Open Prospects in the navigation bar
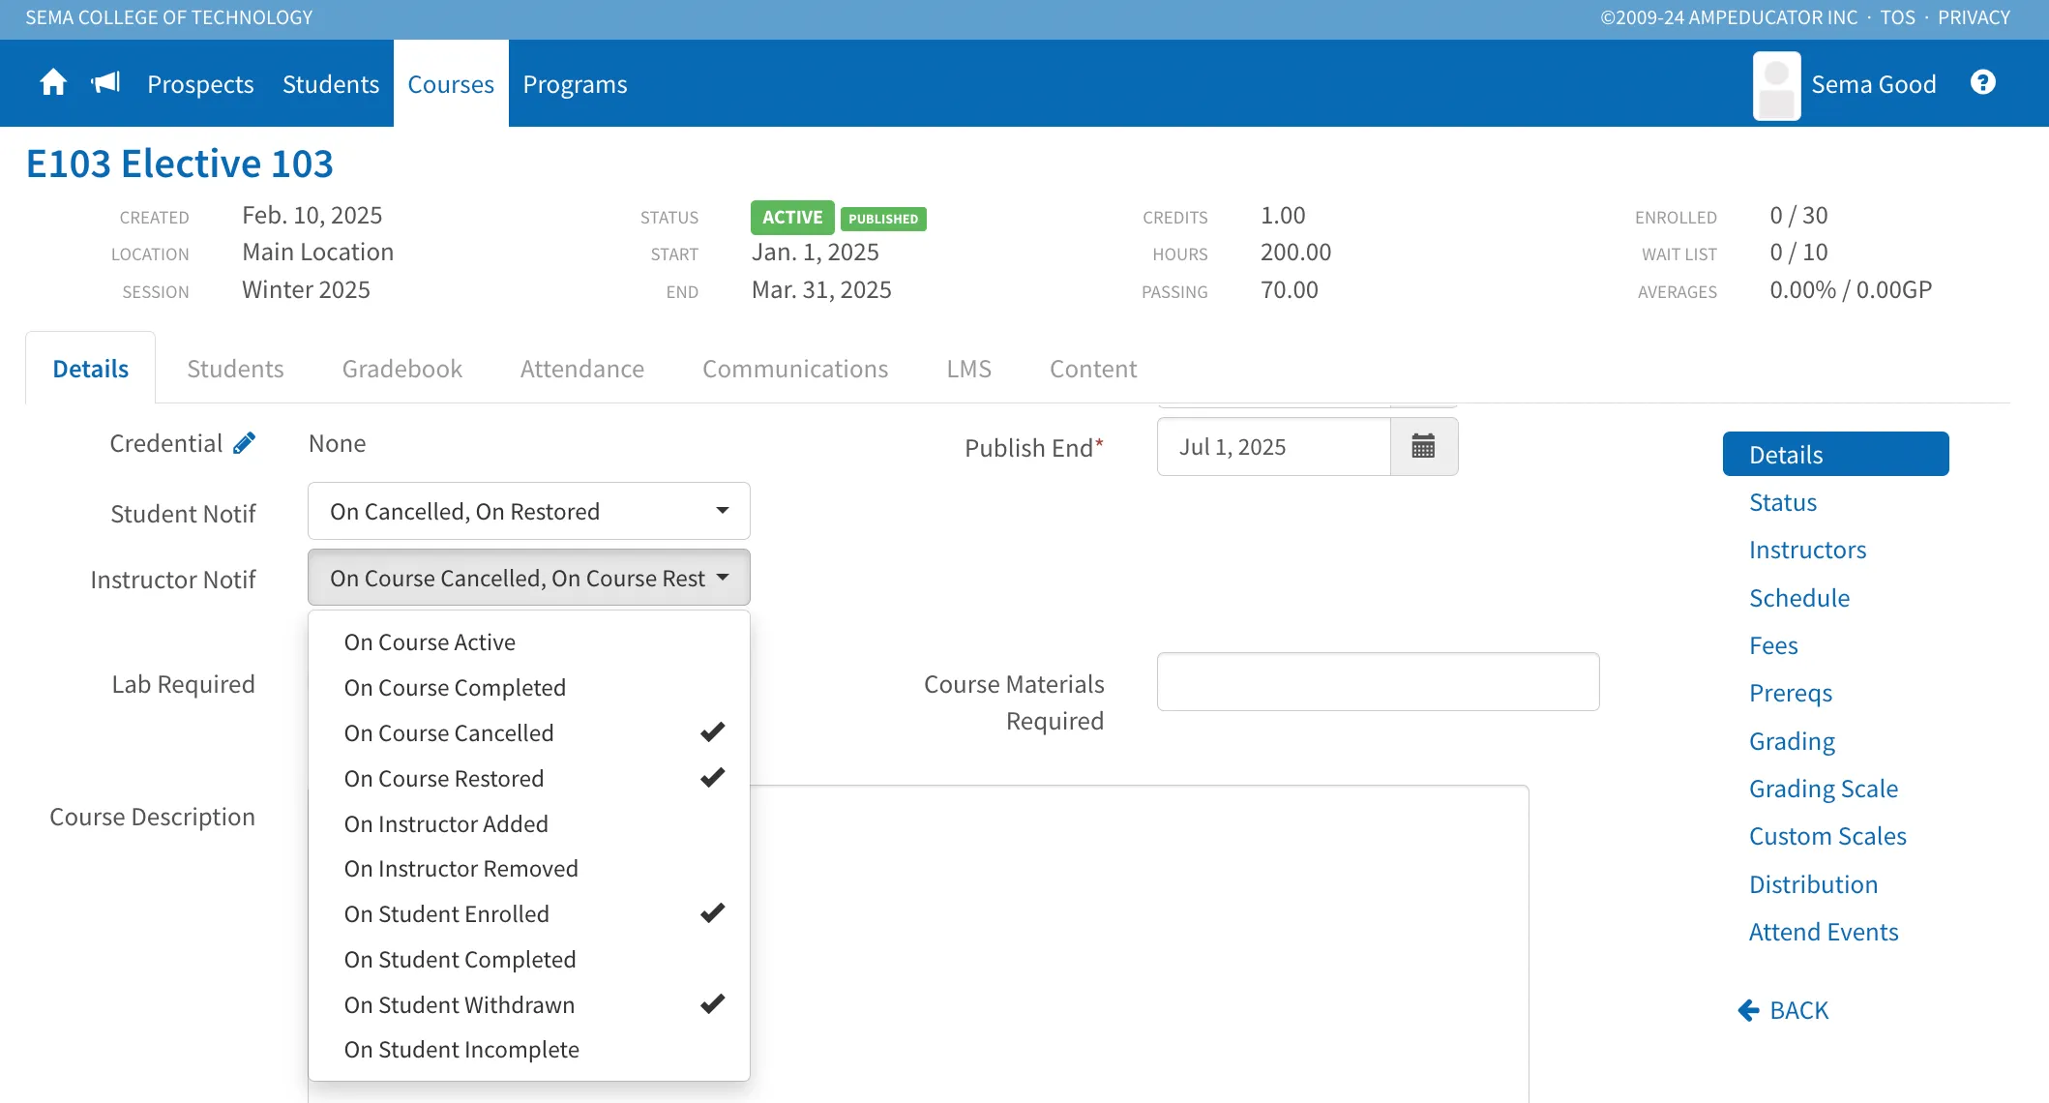Screen dimensions: 2049x1103 [x=200, y=84]
